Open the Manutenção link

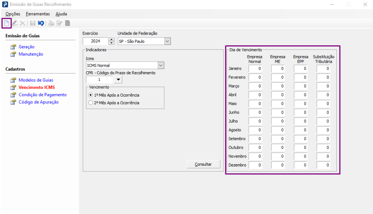(31, 54)
